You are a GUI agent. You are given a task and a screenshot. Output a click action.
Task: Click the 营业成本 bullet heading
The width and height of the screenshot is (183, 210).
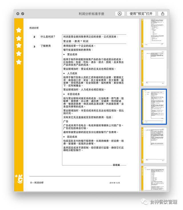(x=72, y=54)
